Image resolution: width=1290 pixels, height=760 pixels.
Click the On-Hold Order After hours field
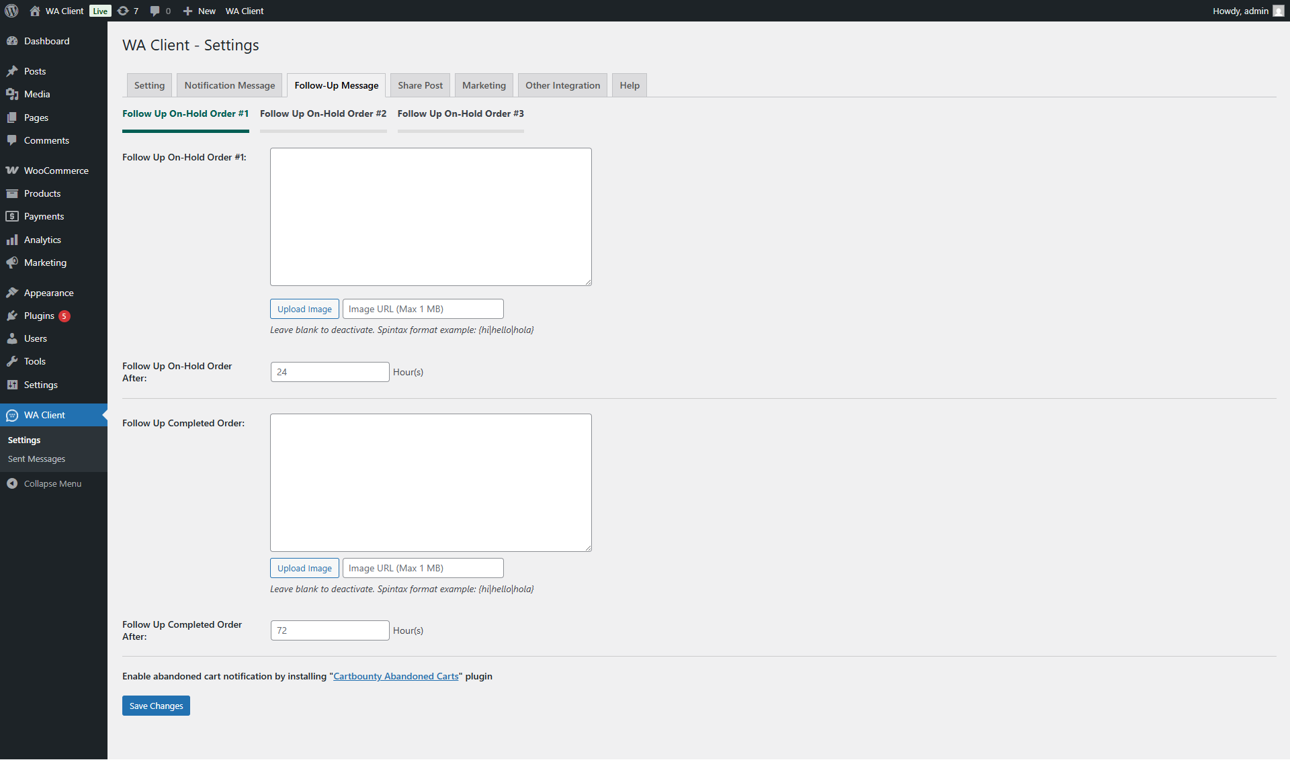tap(330, 372)
